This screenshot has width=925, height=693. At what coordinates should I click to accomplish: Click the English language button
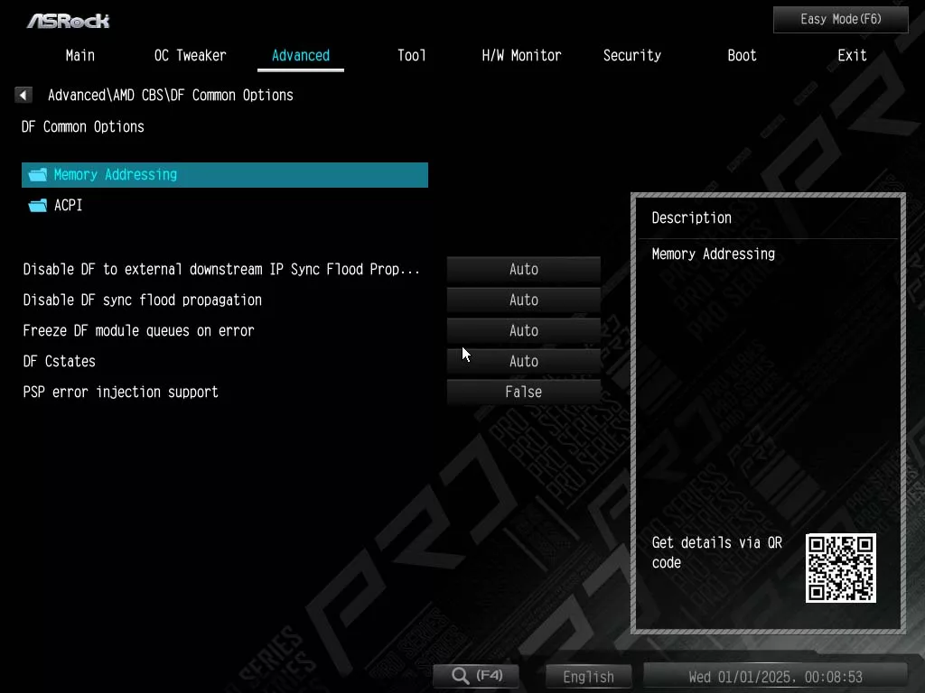click(588, 677)
